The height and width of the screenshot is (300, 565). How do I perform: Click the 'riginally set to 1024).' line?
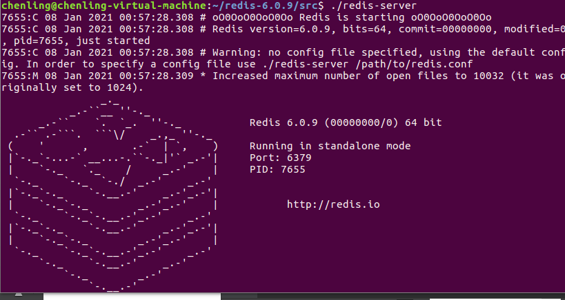tap(72, 87)
